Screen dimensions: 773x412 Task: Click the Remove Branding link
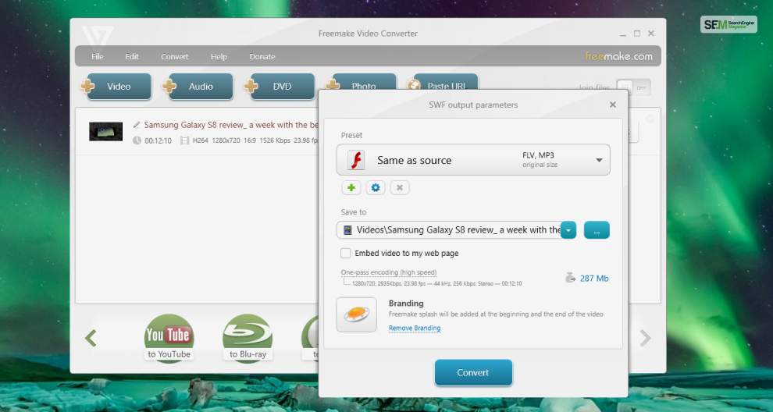415,329
